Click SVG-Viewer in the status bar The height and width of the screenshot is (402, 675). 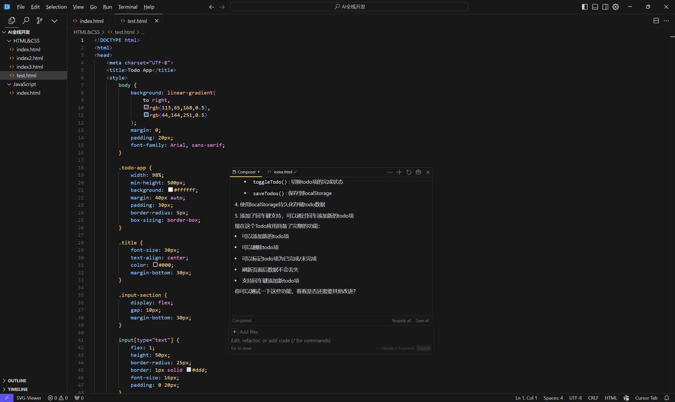pos(28,398)
